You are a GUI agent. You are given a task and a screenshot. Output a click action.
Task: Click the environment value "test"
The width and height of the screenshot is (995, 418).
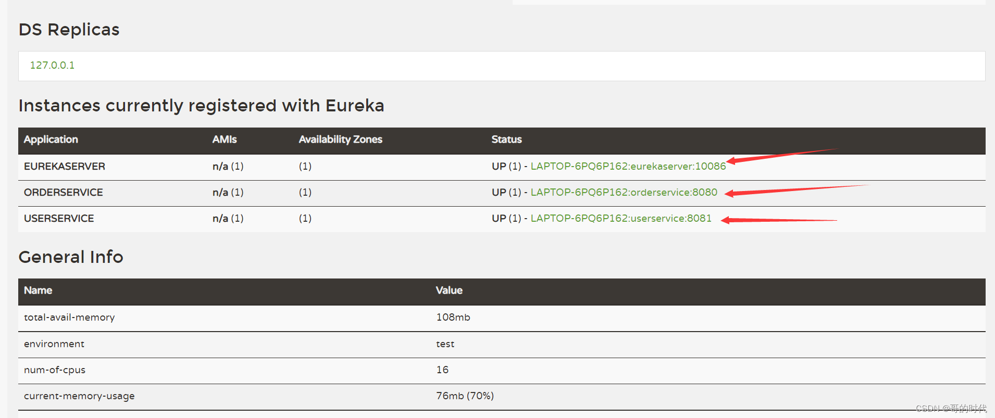[445, 344]
